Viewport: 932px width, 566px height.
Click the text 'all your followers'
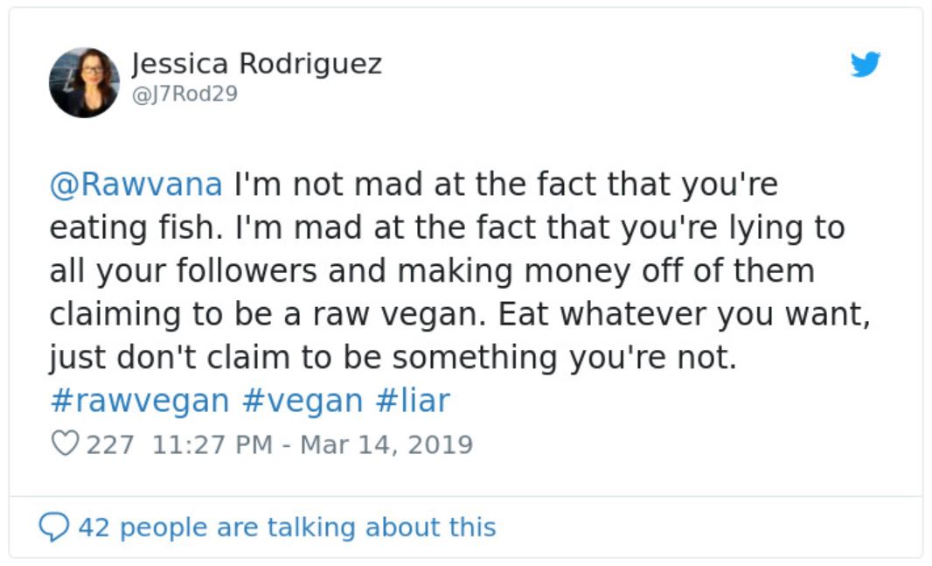pyautogui.click(x=183, y=270)
